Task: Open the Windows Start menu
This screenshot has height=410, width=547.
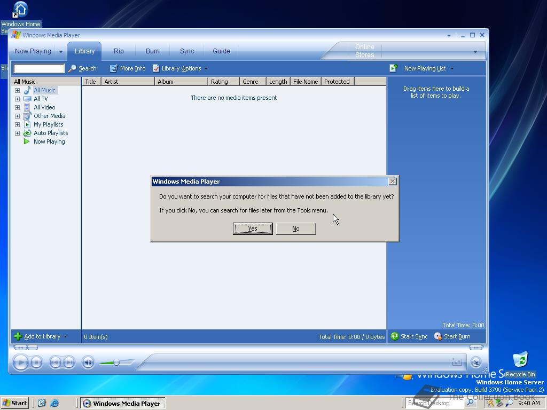Action: (x=14, y=403)
